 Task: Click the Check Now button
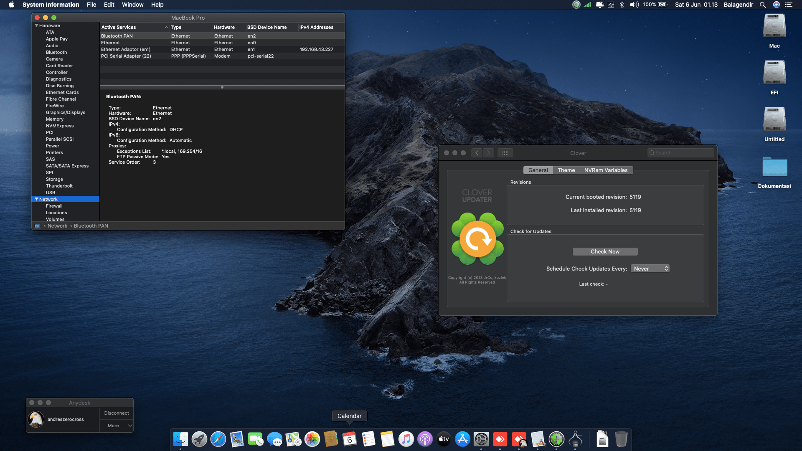pos(605,251)
